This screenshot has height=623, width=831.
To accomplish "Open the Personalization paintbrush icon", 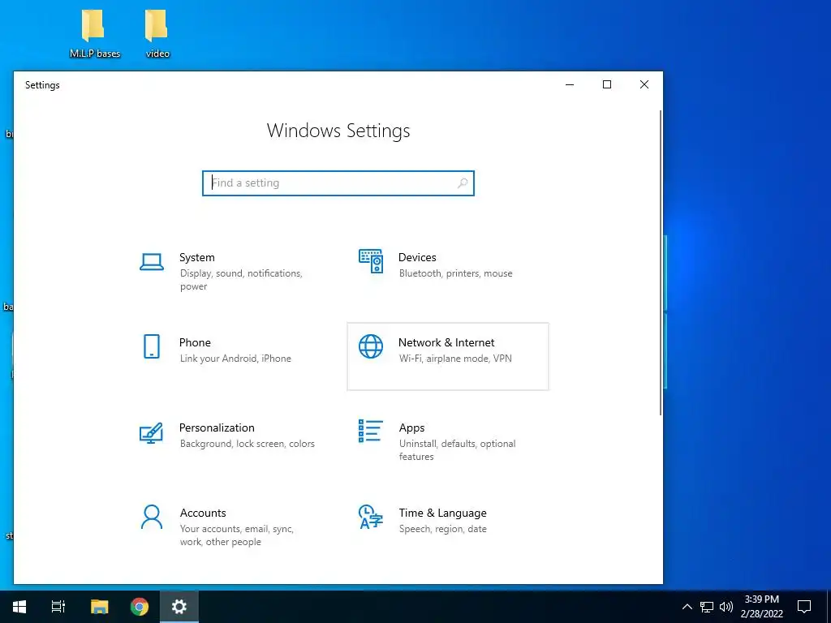I will 151,432.
